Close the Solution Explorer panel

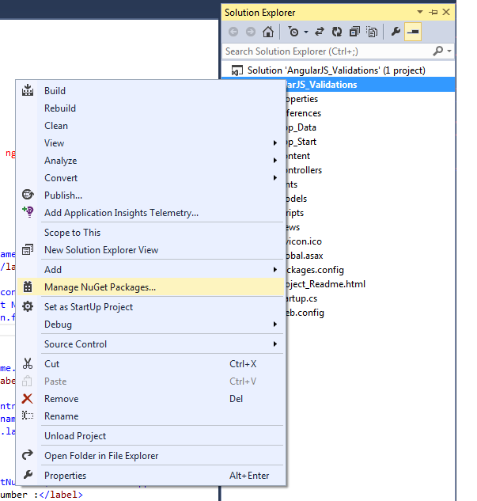(446, 12)
